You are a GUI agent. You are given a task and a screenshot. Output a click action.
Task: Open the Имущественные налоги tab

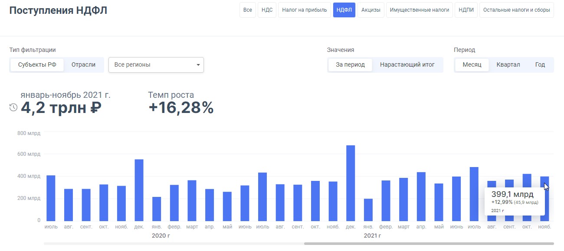click(419, 10)
